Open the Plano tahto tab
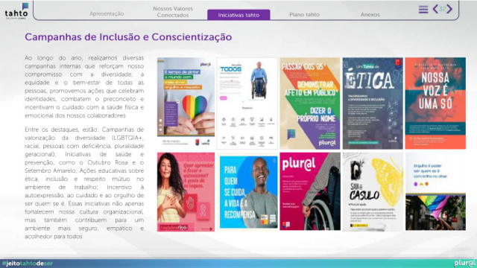The height and width of the screenshot is (268, 477). (304, 15)
